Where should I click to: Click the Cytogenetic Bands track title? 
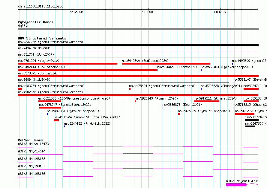pos(36,22)
